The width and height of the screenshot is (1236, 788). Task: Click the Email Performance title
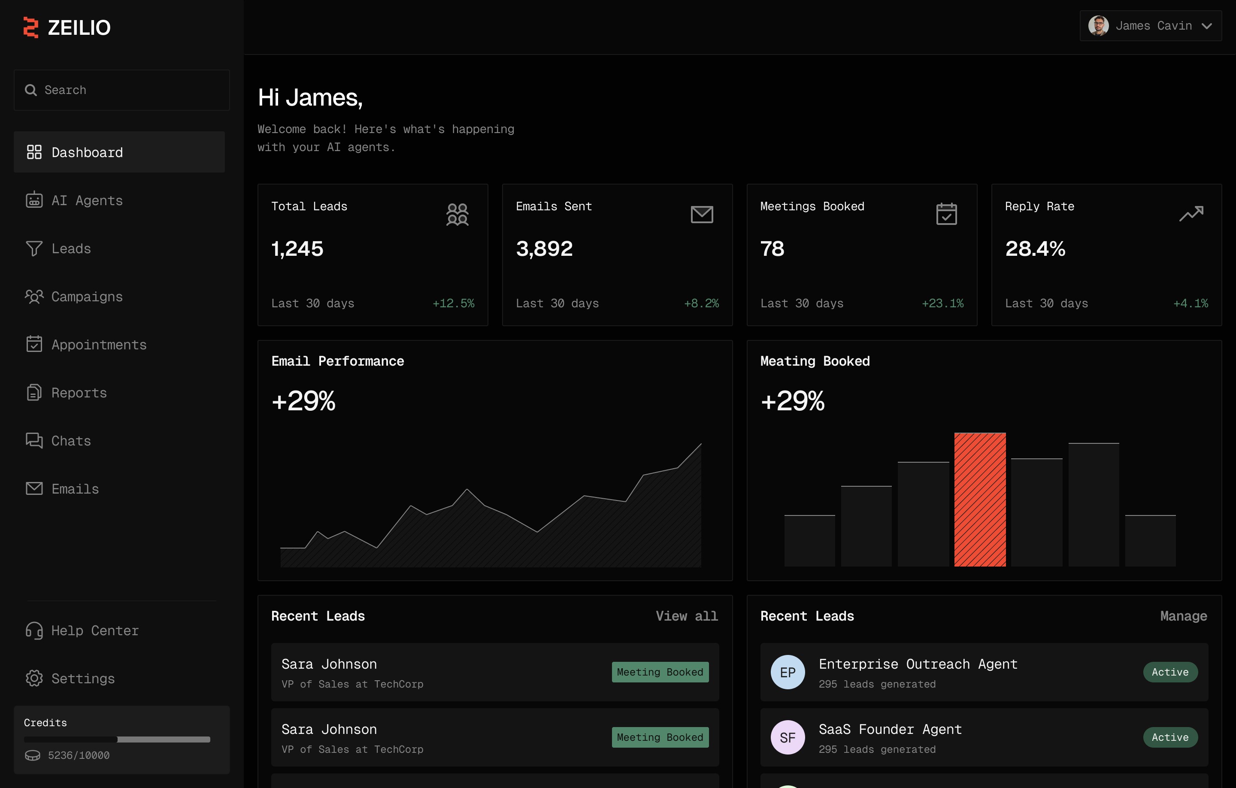pyautogui.click(x=338, y=361)
